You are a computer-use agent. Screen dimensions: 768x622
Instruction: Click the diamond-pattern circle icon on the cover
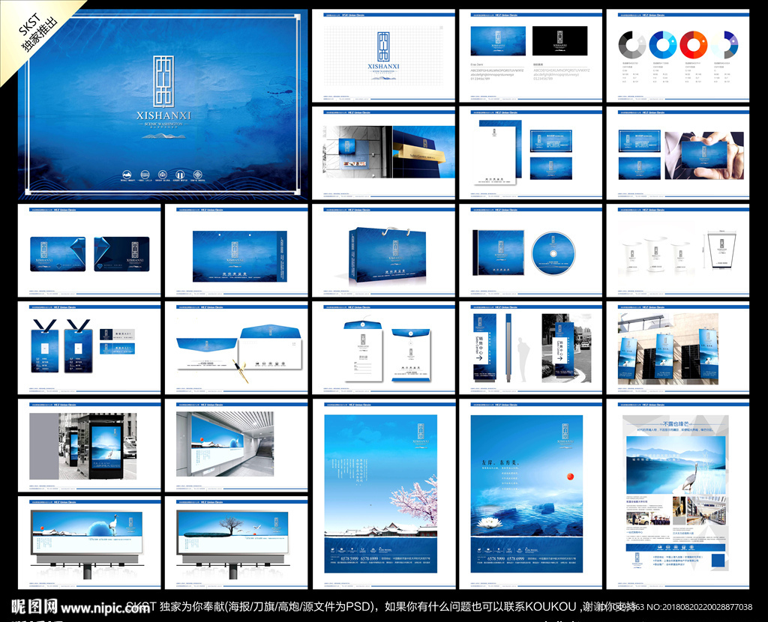198,174
